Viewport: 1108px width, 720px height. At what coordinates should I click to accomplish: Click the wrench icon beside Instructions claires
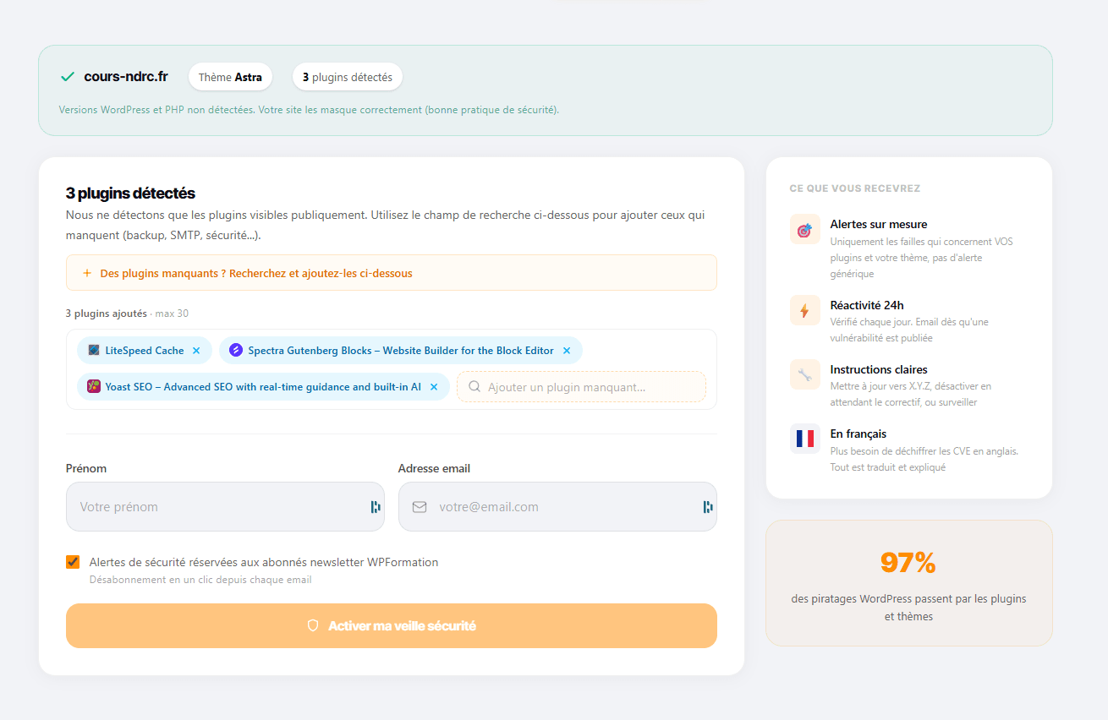pos(804,374)
